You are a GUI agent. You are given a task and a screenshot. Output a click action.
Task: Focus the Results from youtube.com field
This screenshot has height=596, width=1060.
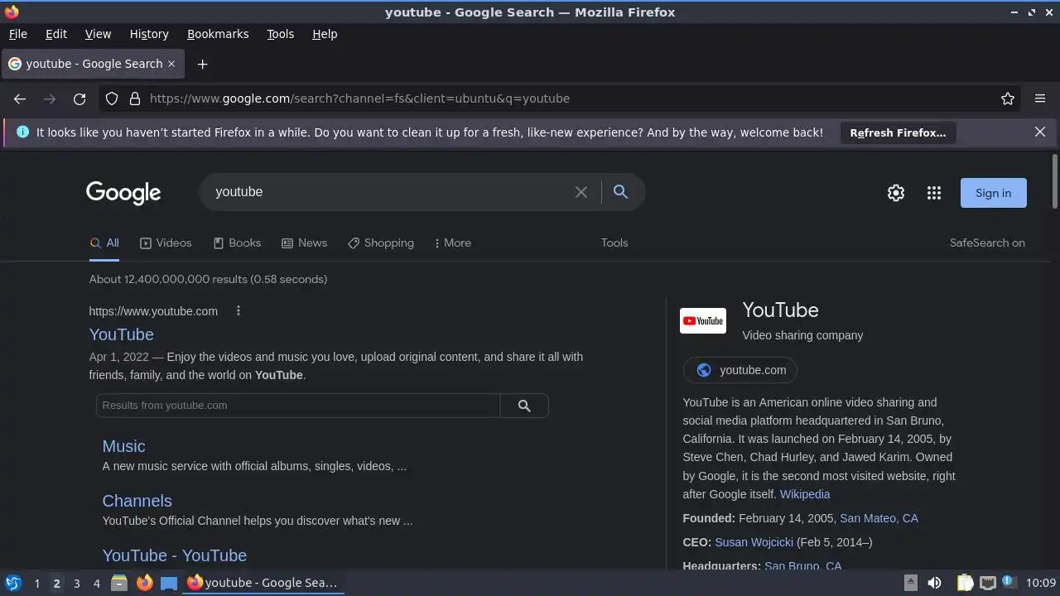298,406
